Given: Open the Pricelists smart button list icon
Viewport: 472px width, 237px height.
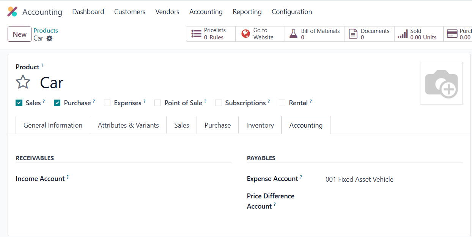Looking at the screenshot, I should (197, 34).
